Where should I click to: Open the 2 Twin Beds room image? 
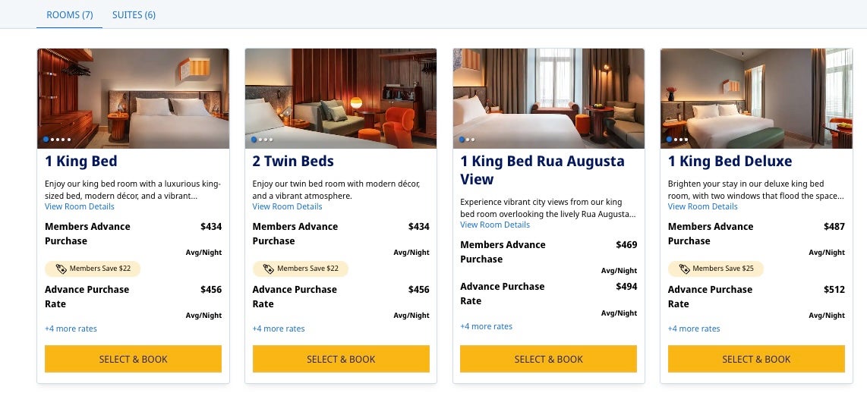click(x=341, y=99)
